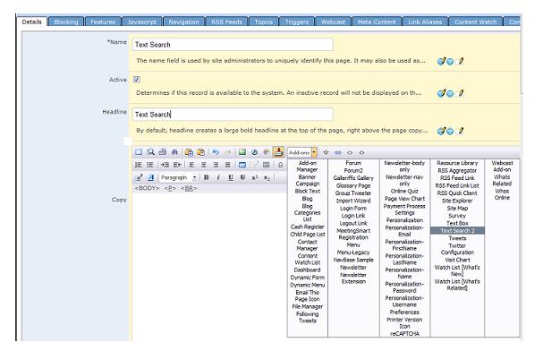Click the Headline input field
543x351 pixels.
pyautogui.click(x=233, y=115)
